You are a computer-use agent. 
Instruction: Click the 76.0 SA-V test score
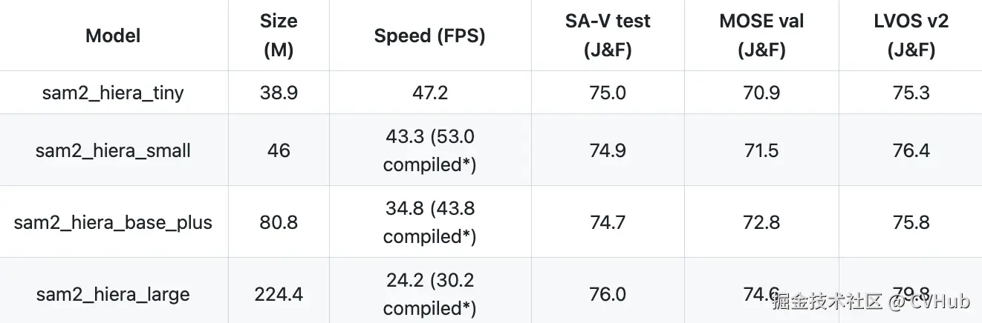click(607, 294)
